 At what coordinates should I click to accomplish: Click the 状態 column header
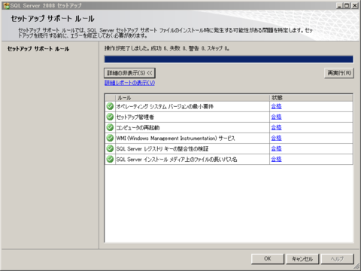tap(311, 98)
